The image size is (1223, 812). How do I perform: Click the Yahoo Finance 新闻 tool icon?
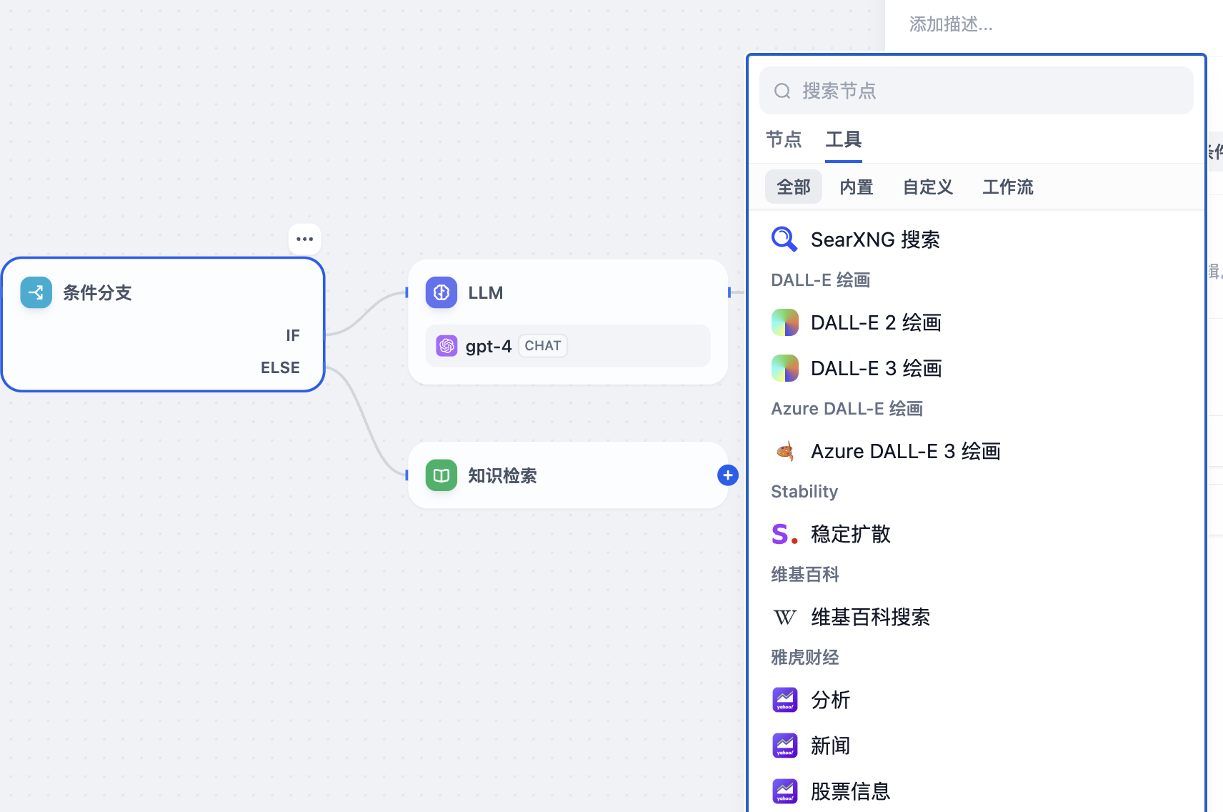[x=784, y=746]
